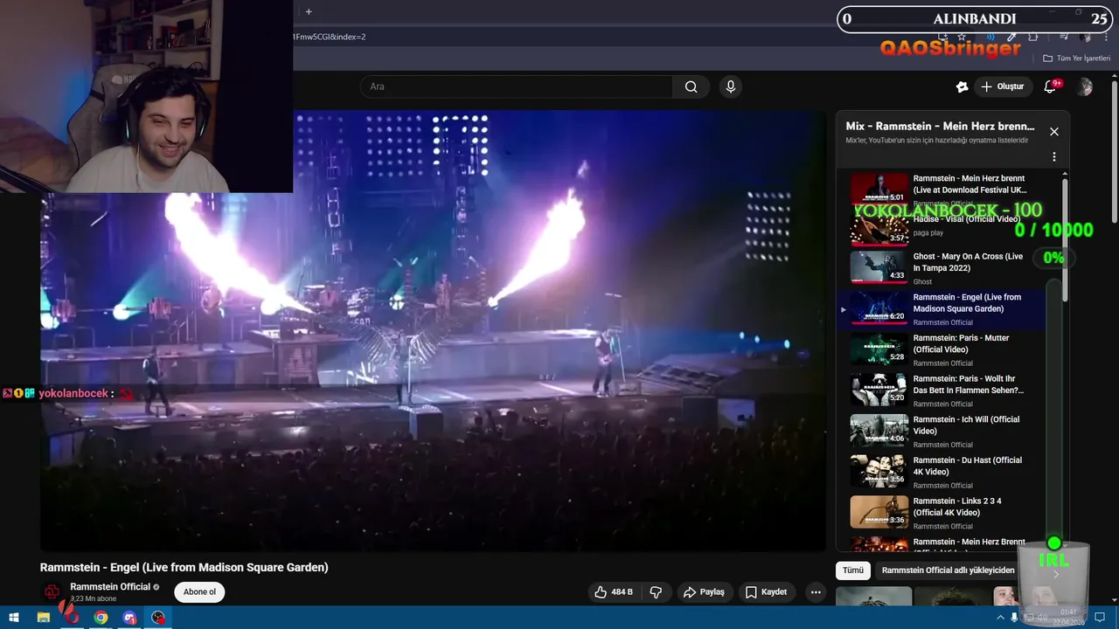Click the page vertical scrollbar

point(1115,153)
